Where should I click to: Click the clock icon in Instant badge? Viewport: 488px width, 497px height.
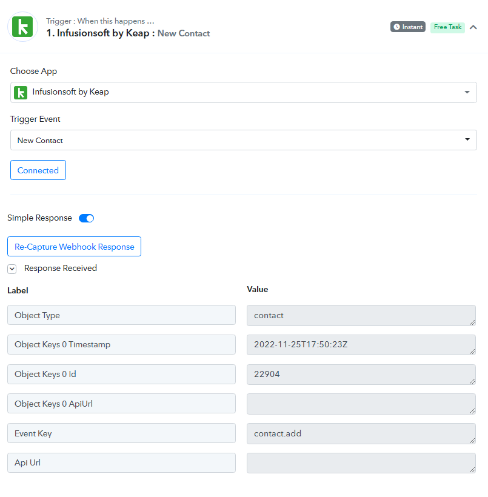[x=396, y=27]
